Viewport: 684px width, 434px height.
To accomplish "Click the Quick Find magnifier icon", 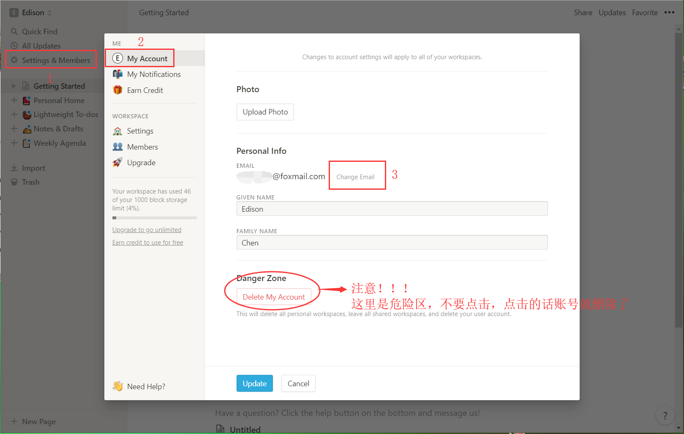I will [14, 31].
